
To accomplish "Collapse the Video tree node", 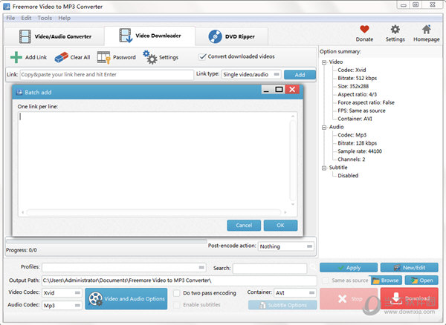I will click(324, 62).
